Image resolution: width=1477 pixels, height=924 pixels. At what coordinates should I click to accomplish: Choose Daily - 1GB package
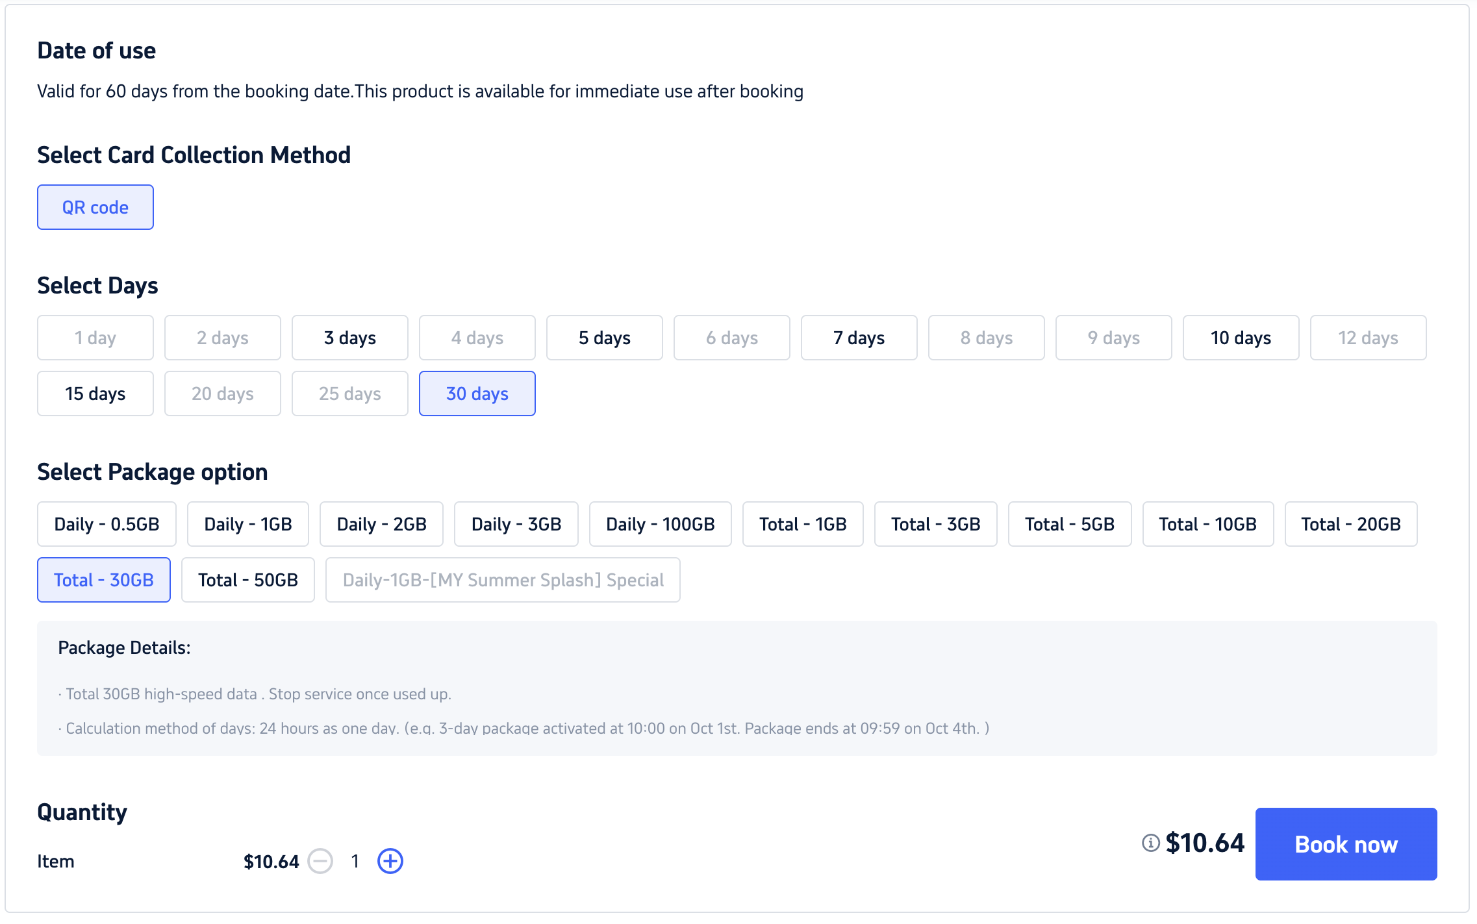click(x=248, y=524)
